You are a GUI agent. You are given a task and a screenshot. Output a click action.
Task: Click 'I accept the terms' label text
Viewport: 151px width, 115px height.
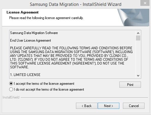44,84
